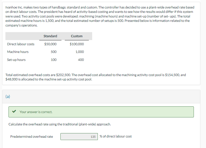Click the green checkmark icon

coord(14,112)
